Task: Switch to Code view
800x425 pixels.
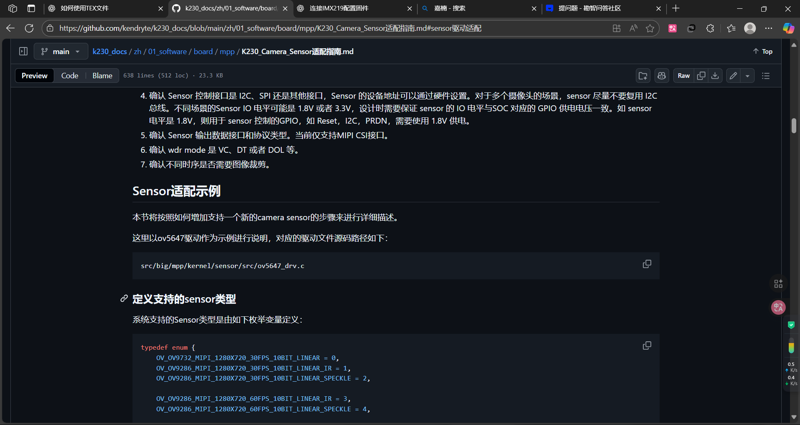Action: (x=70, y=76)
